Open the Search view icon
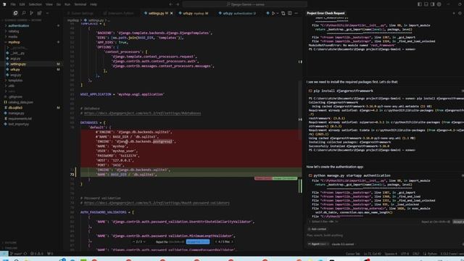Viewport: 464px width, 261px height. (x=24, y=13)
